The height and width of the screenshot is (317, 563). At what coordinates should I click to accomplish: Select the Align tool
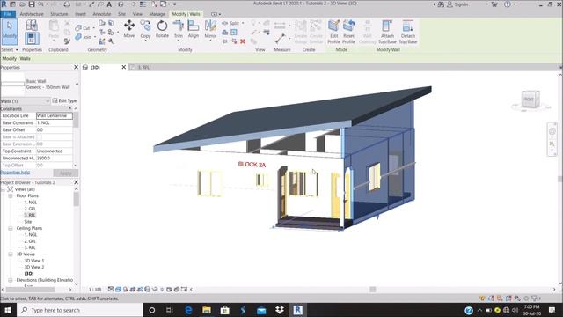[194, 29]
